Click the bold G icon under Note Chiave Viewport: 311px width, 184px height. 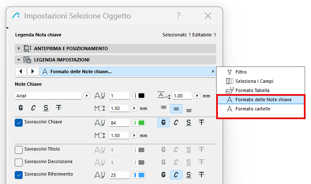pyautogui.click(x=21, y=108)
